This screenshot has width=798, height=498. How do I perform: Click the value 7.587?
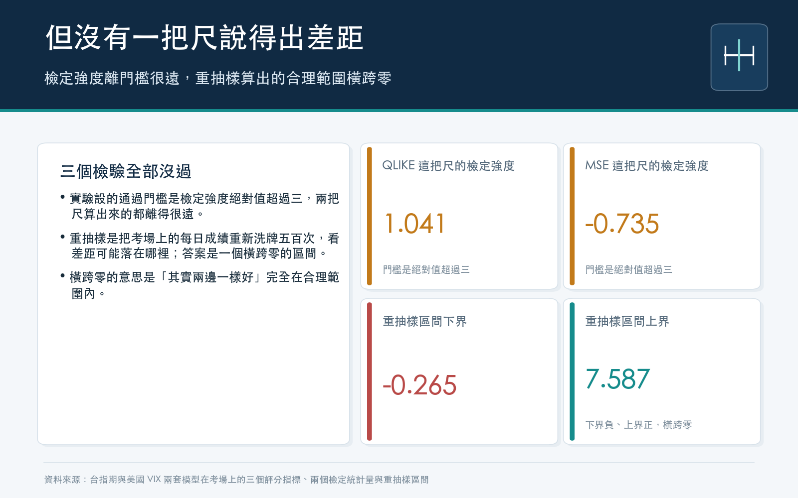618,379
